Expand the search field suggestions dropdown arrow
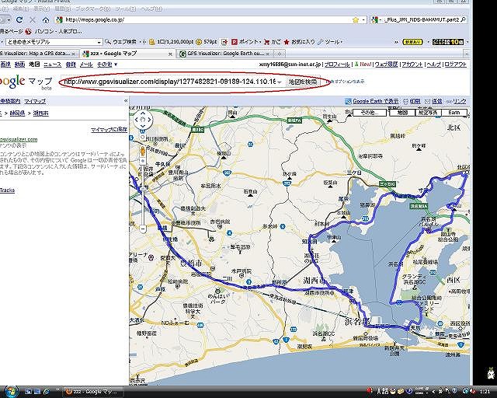This screenshot has height=398, width=497. click(x=280, y=82)
